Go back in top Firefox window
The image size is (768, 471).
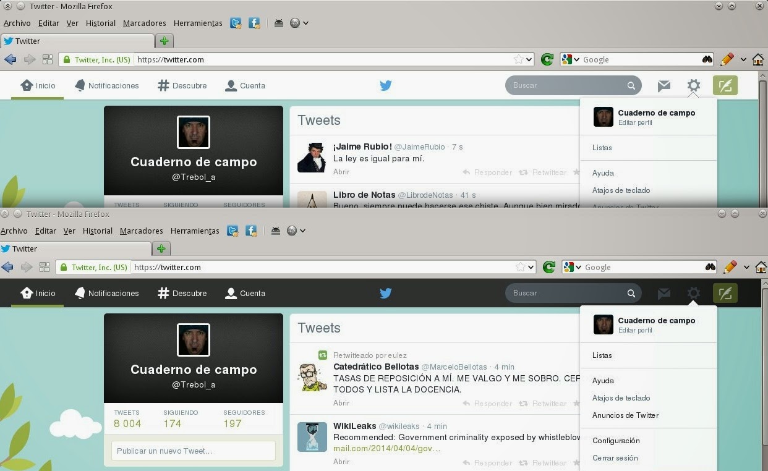10,59
